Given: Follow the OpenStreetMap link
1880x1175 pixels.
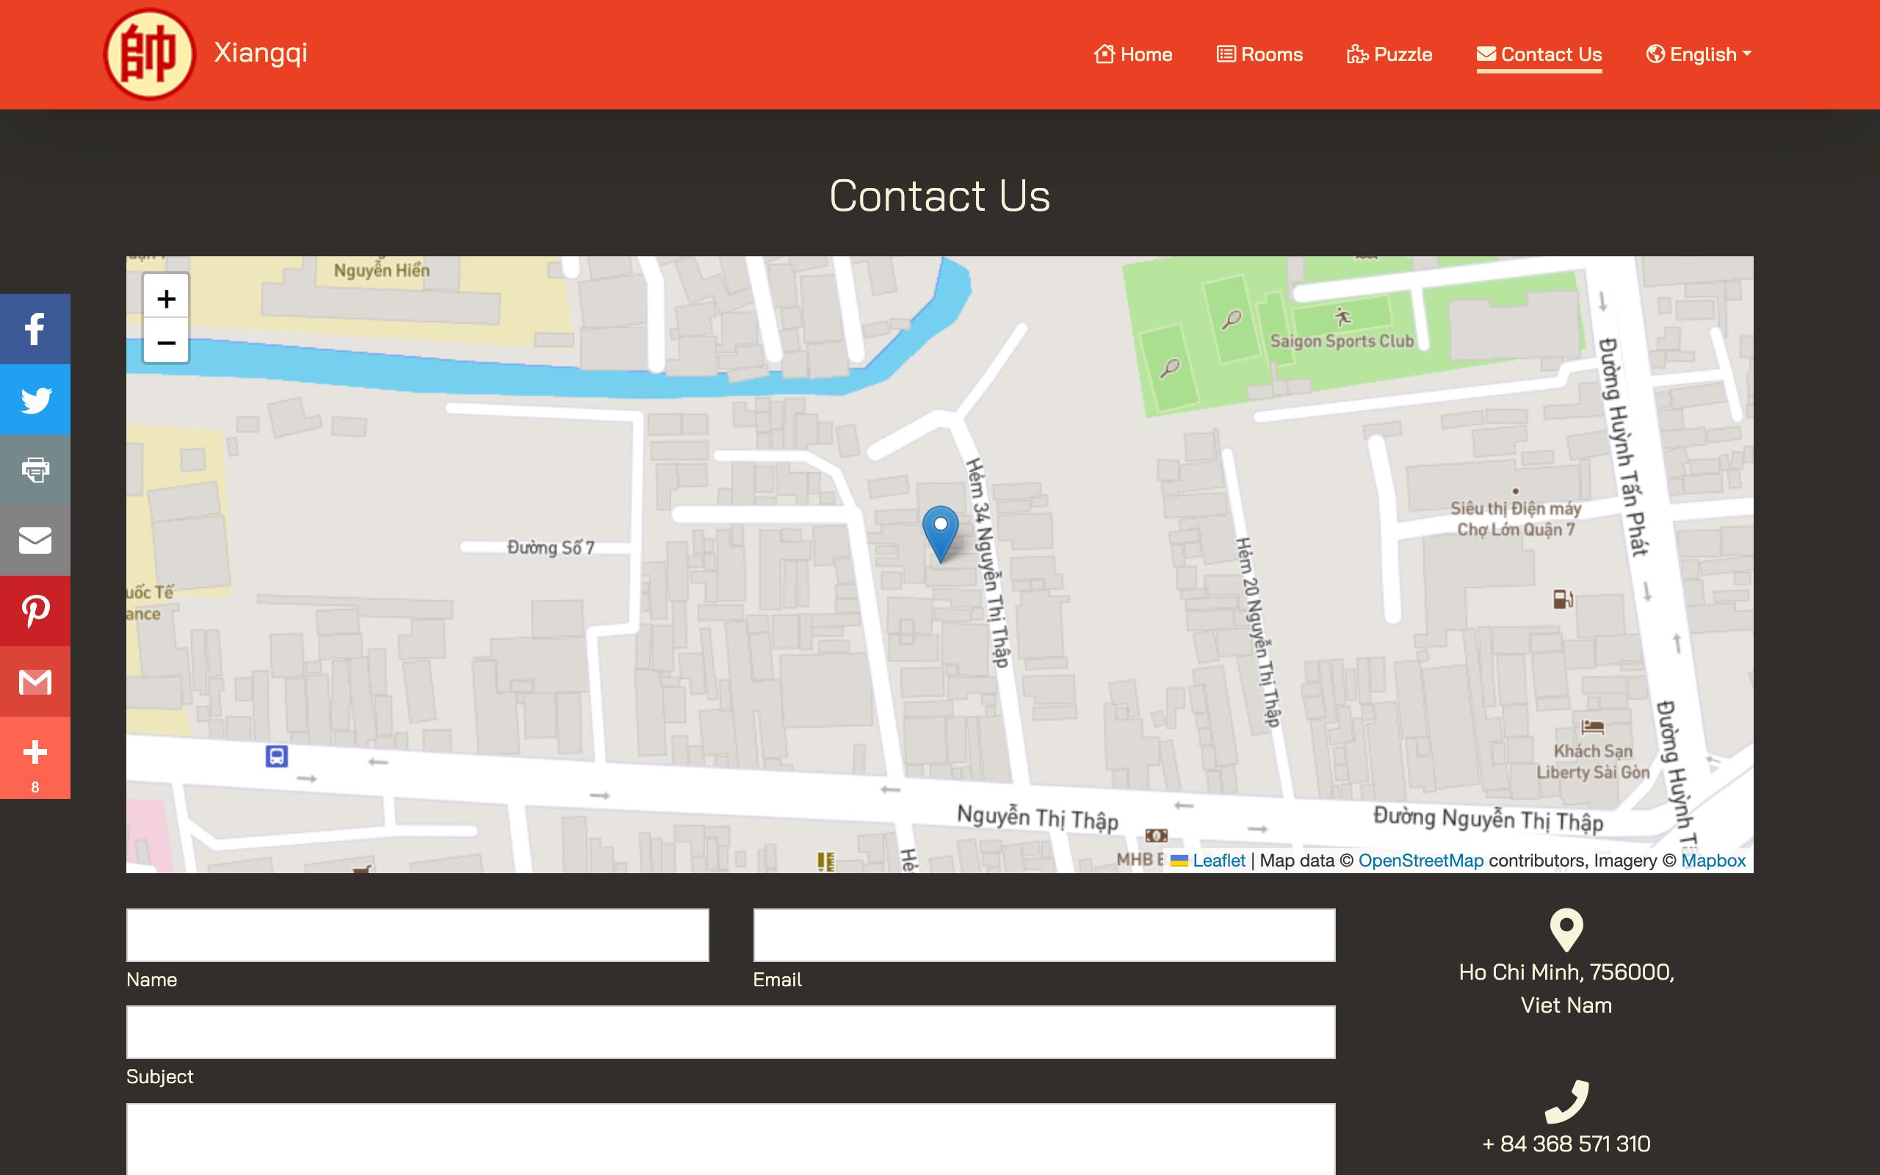Looking at the screenshot, I should pos(1420,860).
